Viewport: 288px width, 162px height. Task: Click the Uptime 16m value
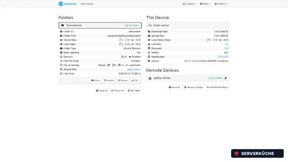click(x=226, y=52)
